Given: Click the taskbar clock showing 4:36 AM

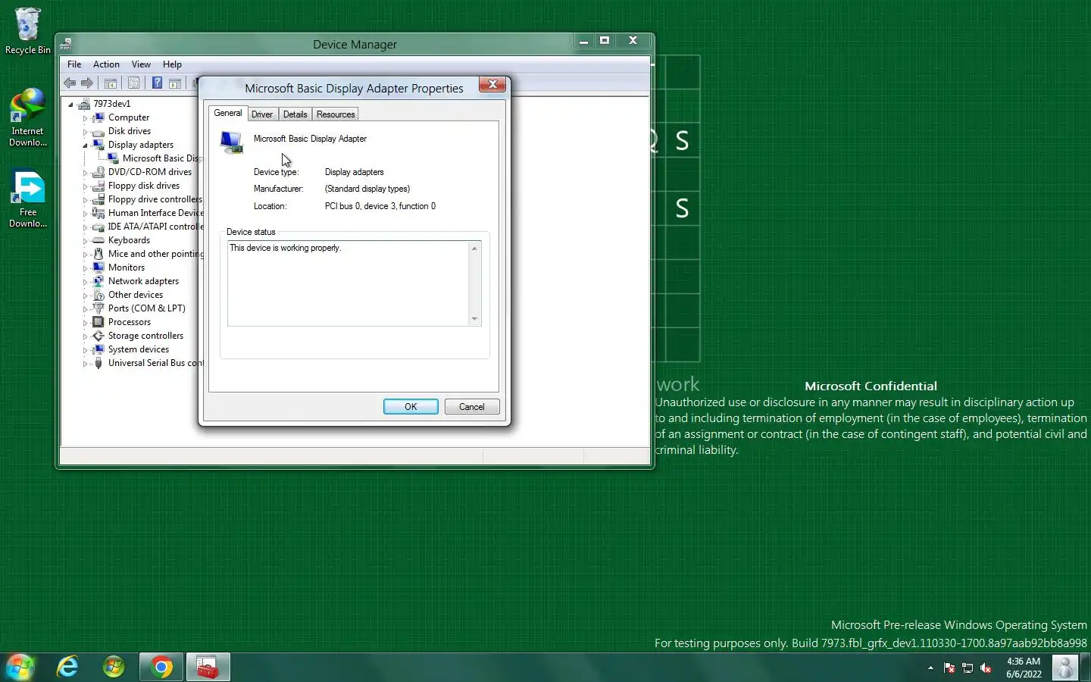Looking at the screenshot, I should pyautogui.click(x=1024, y=668).
